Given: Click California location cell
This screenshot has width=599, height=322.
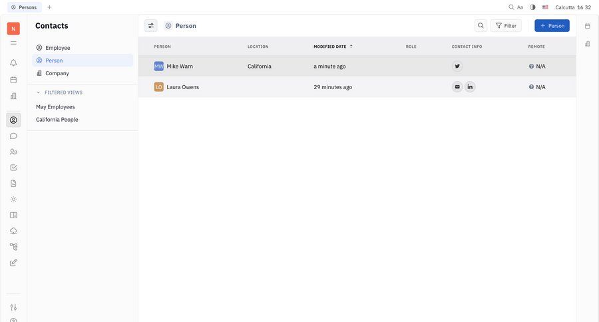Looking at the screenshot, I should tap(260, 66).
